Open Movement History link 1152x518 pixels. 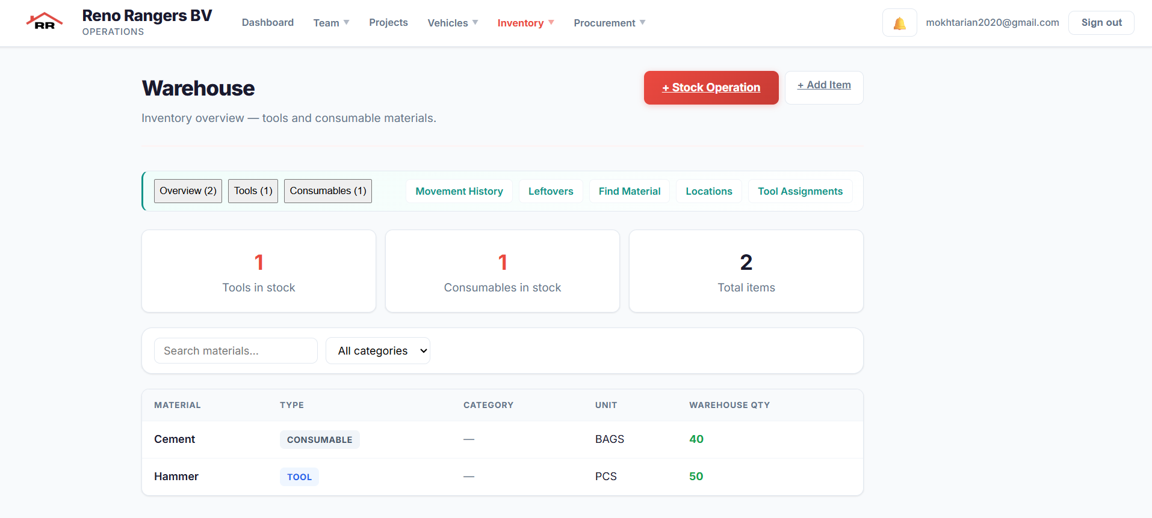pyautogui.click(x=459, y=191)
